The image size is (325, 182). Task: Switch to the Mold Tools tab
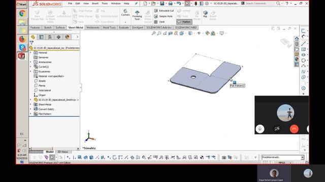pyautogui.click(x=109, y=27)
